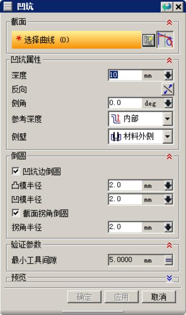Image resolution: width=186 pixels, height=315 pixels.
Task: Open the 凸模半径 options arrow
Action: click(168, 185)
